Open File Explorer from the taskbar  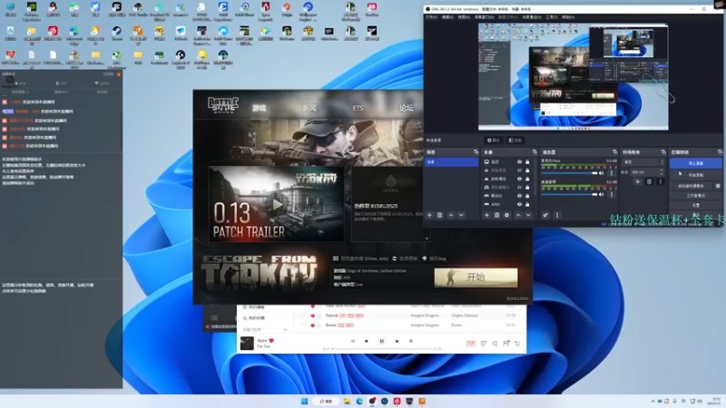(347, 401)
